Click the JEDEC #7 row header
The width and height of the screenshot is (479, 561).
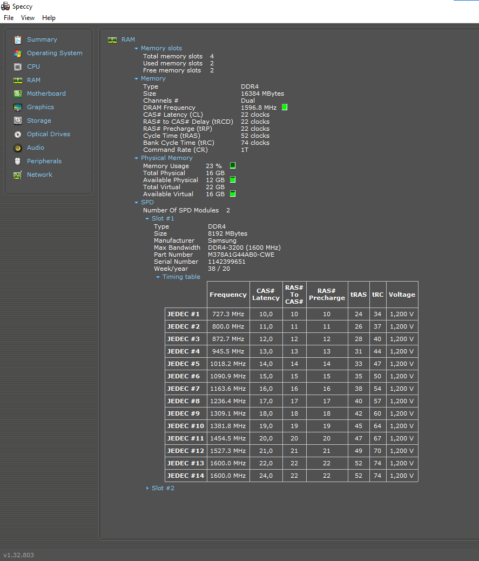coord(186,389)
